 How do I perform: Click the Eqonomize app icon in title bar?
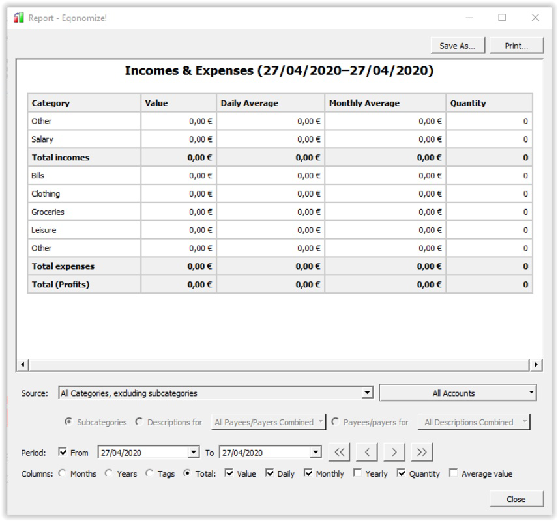click(x=18, y=18)
